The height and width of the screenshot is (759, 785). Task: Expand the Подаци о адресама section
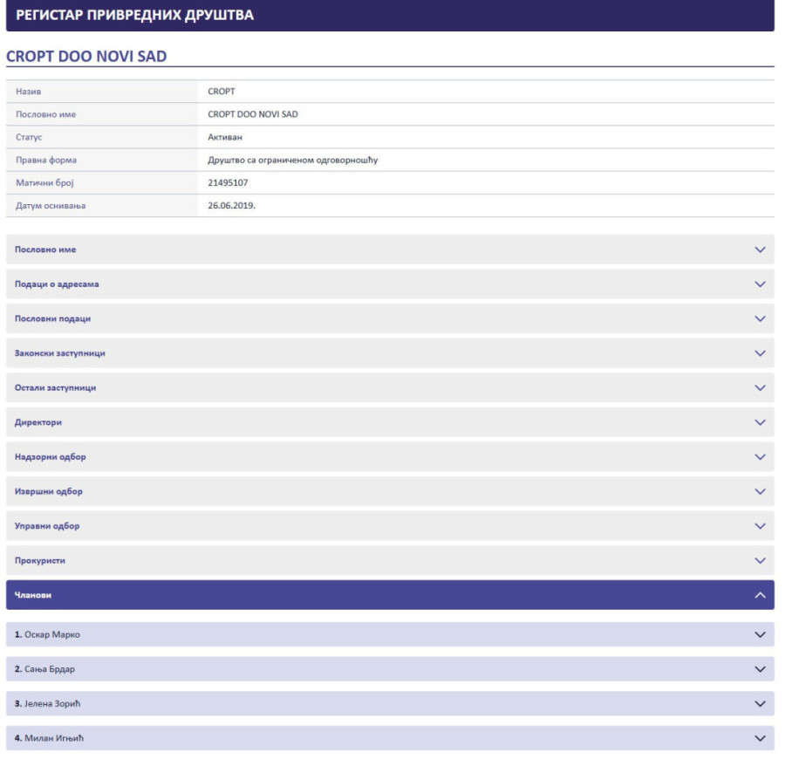click(389, 284)
